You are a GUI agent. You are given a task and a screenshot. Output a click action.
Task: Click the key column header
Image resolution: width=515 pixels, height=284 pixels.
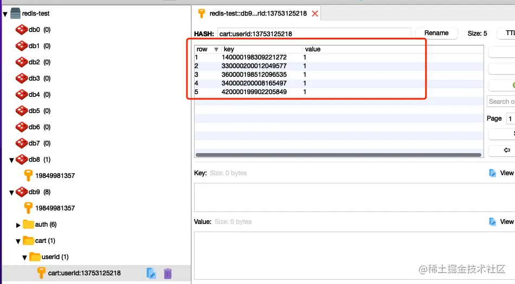click(x=262, y=49)
